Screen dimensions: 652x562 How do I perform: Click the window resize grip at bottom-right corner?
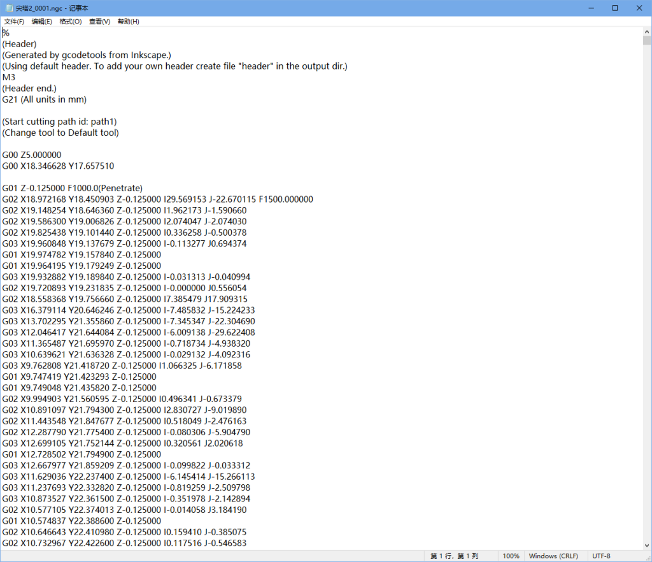click(x=647, y=557)
